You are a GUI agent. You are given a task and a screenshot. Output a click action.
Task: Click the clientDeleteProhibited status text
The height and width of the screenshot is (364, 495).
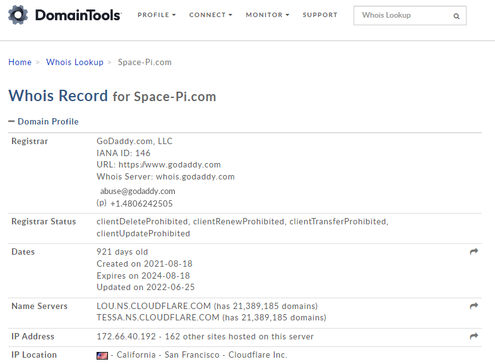pos(142,221)
